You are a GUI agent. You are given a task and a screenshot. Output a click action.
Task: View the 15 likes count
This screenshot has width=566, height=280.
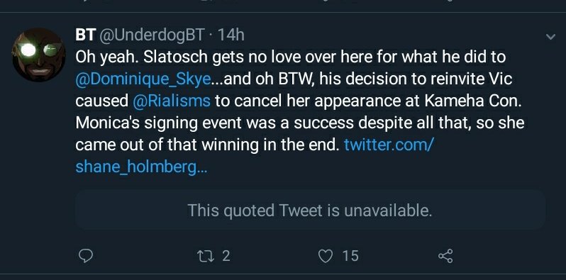pos(350,256)
